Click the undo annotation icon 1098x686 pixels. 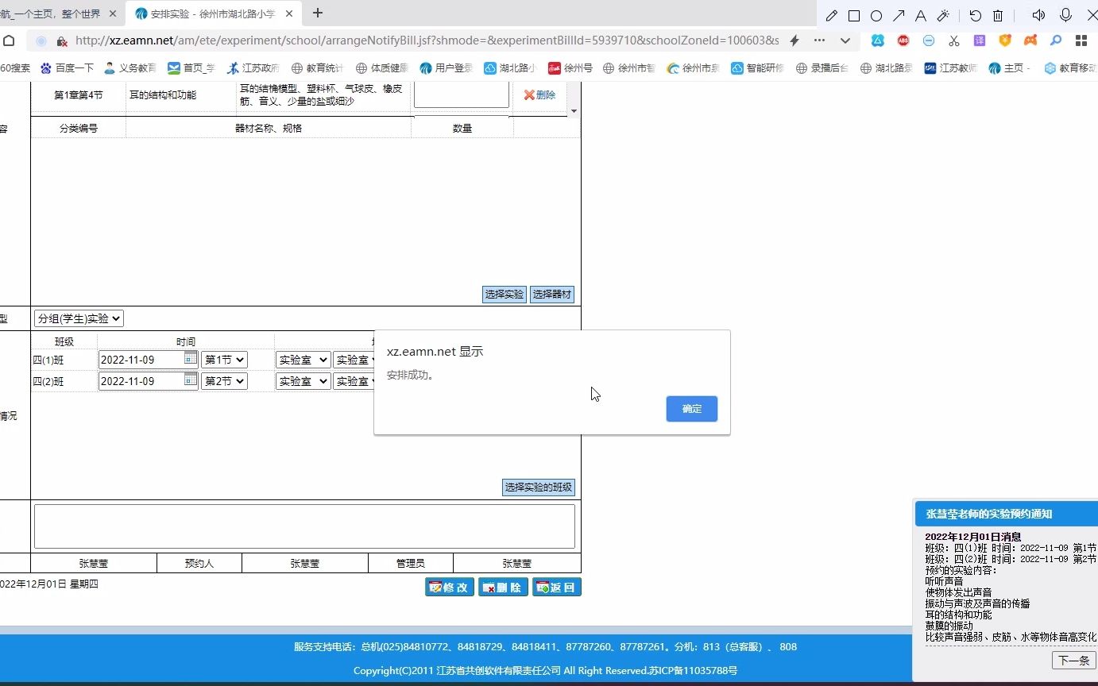pos(976,16)
